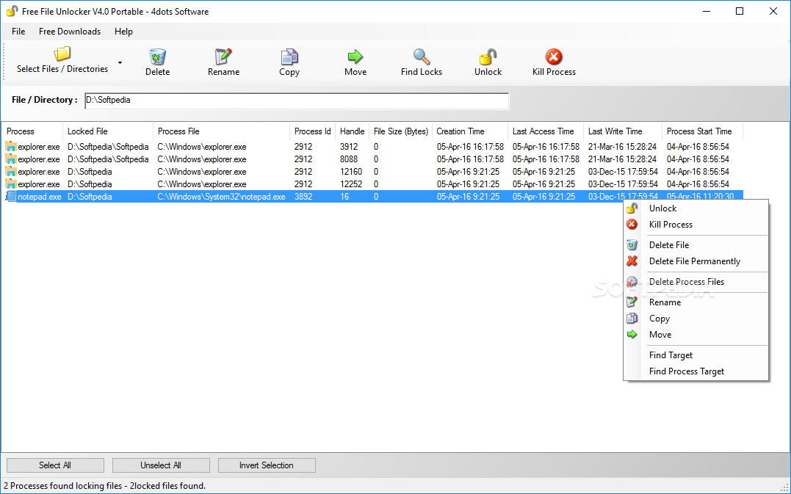Screen dimensions: 791x494
Task: Click the Invert Selection button
Action: [267, 465]
